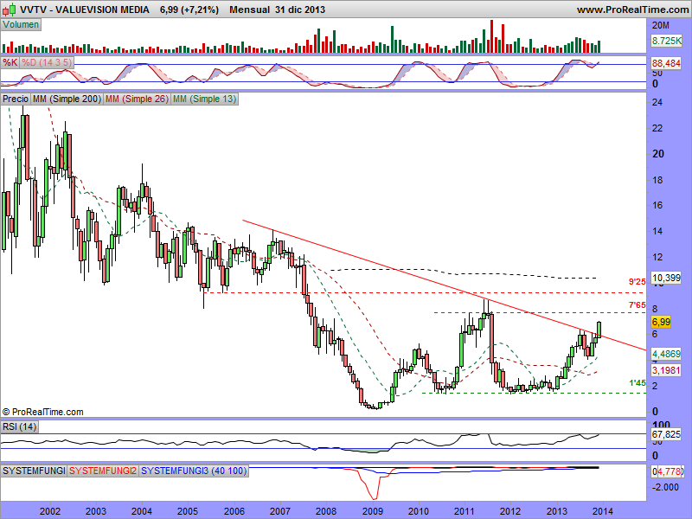Viewport: 692px width, 519px height.
Task: Click the 8.725K volume value box
Action: tap(667, 41)
